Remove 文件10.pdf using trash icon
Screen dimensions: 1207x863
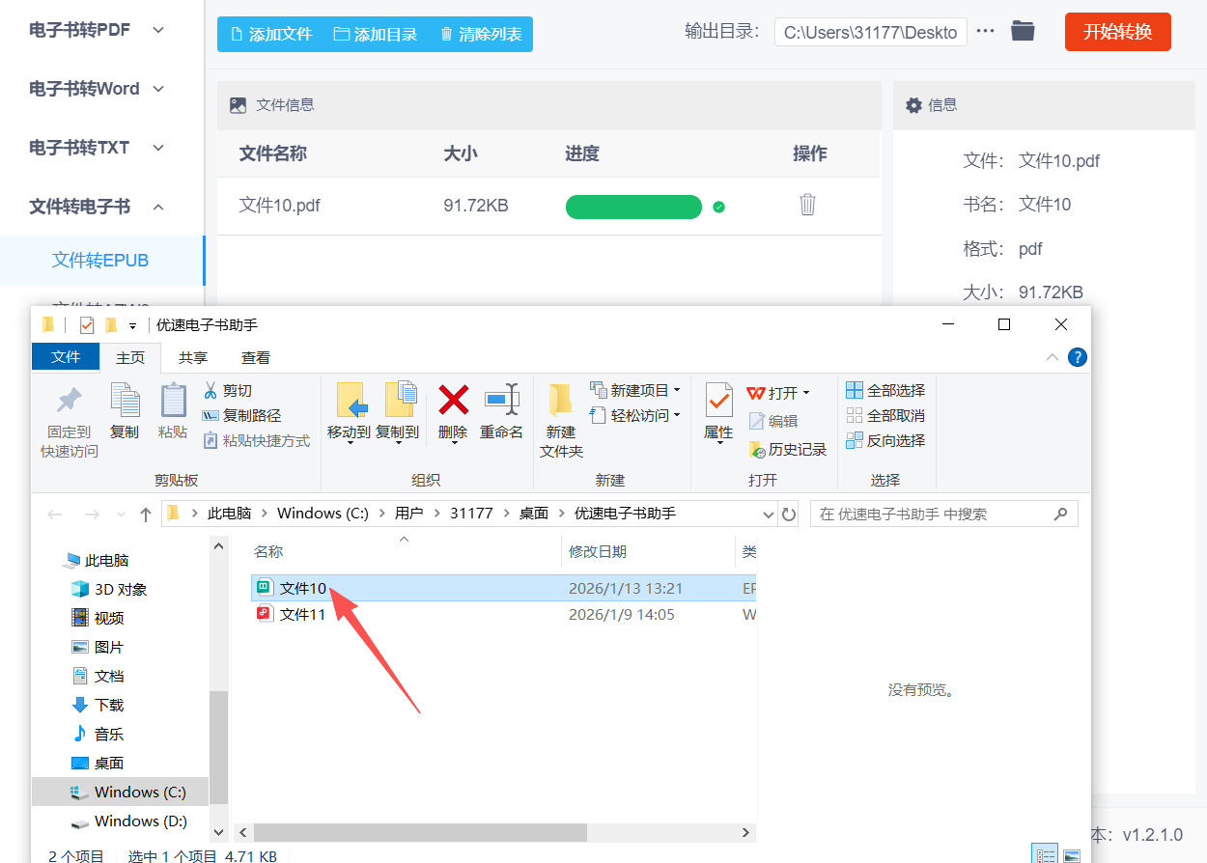[x=807, y=205]
